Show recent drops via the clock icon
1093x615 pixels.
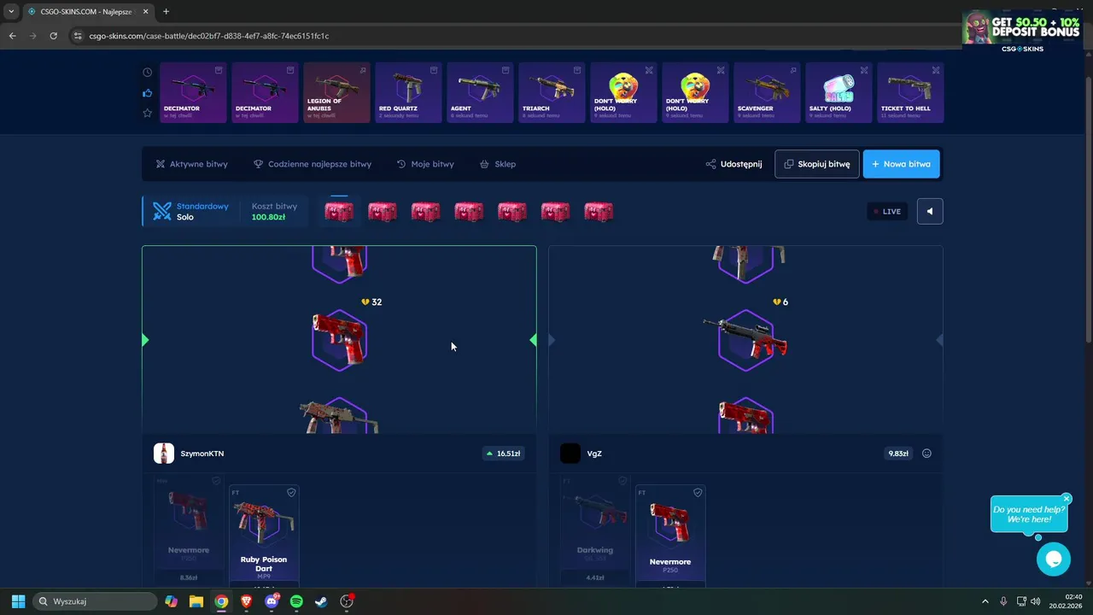[148, 73]
